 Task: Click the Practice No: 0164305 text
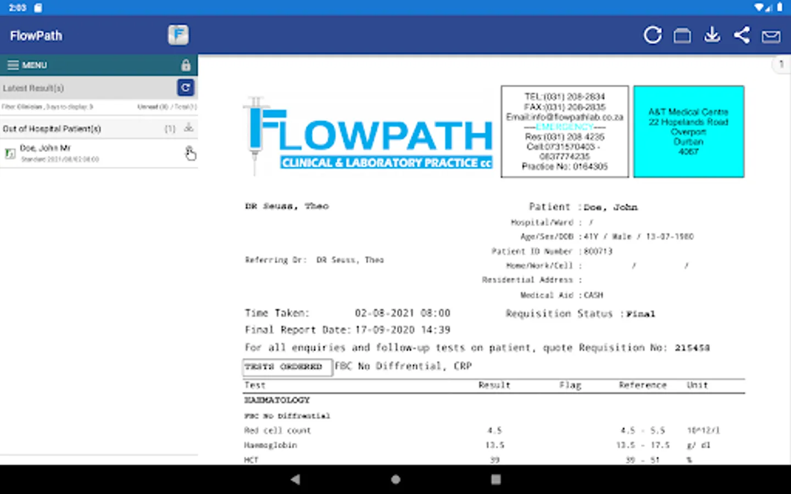pos(565,166)
